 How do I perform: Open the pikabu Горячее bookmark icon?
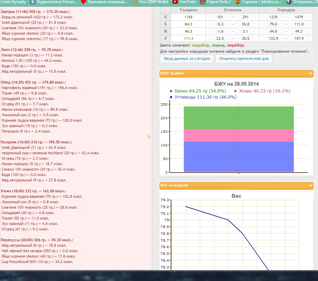coord(237,2)
